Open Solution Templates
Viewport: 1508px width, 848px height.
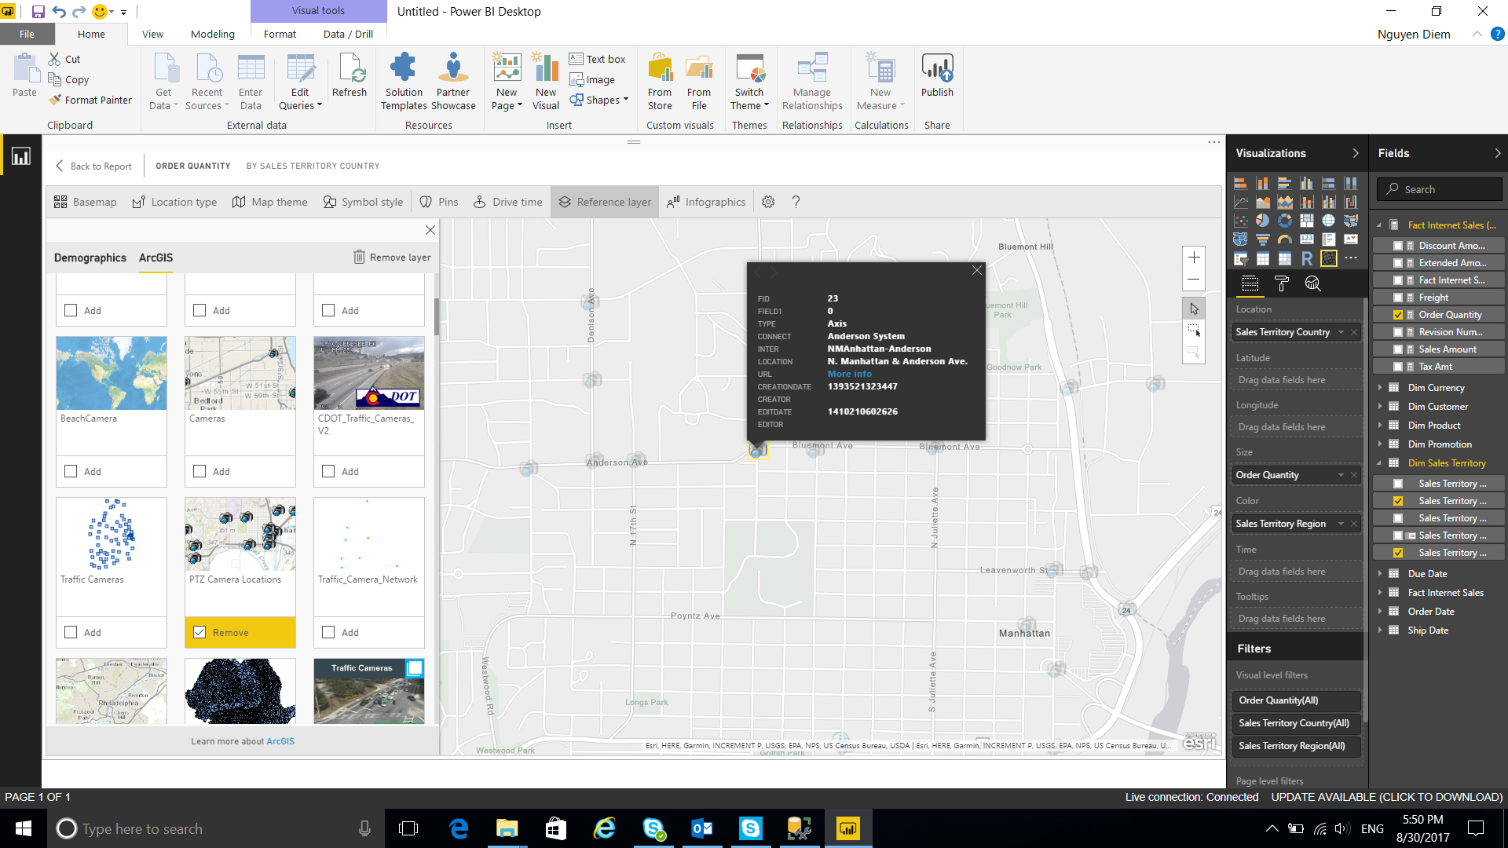click(x=404, y=82)
